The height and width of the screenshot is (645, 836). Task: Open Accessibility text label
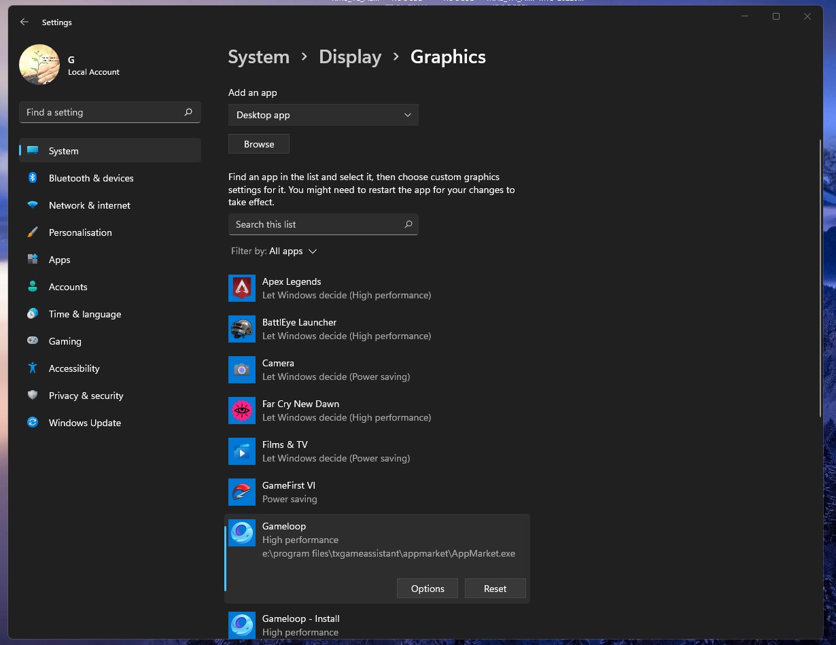click(74, 368)
